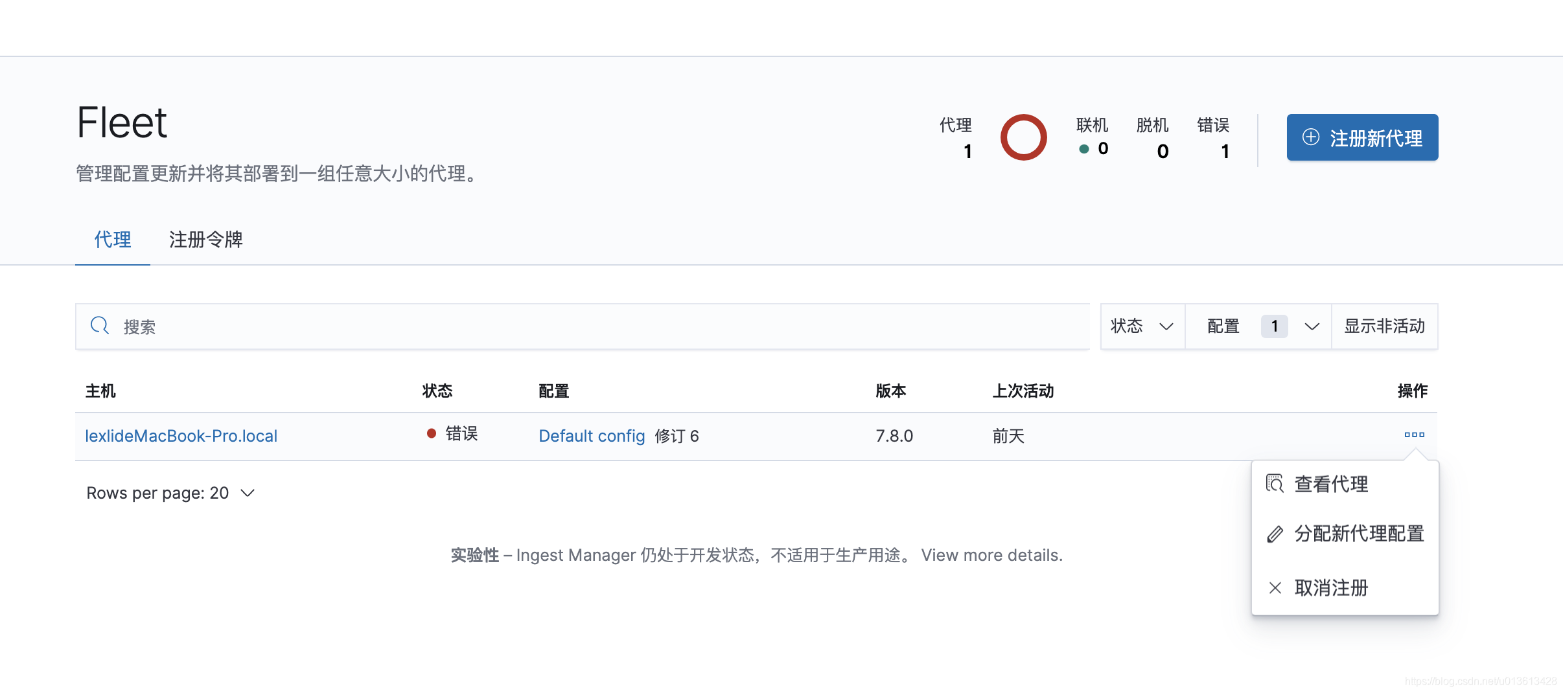The width and height of the screenshot is (1563, 693).
Task: Select 查看代理 from the actions menu
Action: [x=1331, y=484]
